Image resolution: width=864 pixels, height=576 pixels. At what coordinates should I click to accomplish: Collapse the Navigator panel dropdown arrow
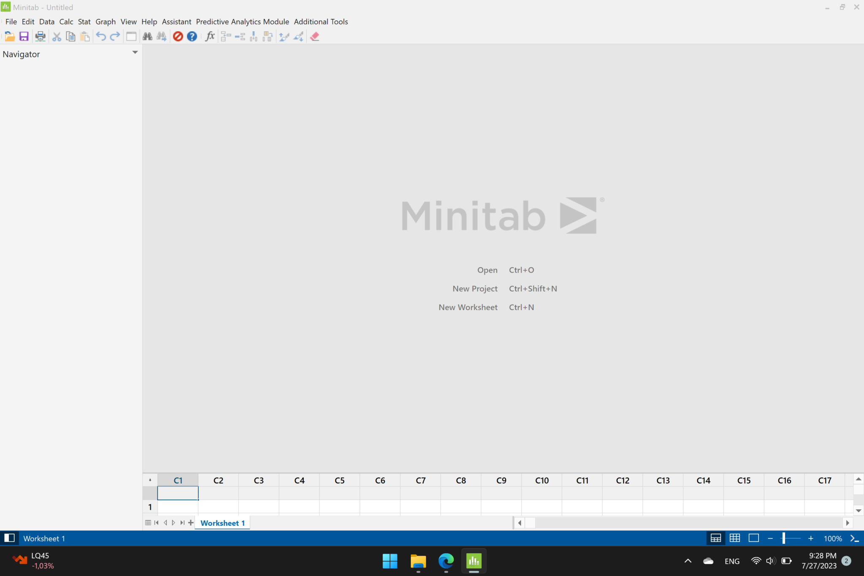pyautogui.click(x=135, y=52)
